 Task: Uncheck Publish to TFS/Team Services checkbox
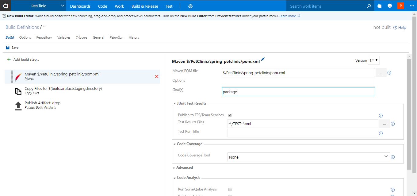click(x=230, y=115)
